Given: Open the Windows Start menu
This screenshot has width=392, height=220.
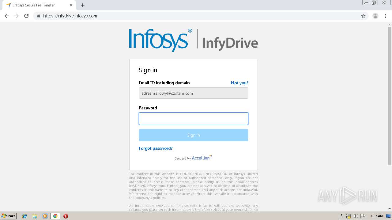Looking at the screenshot, I should (9, 216).
